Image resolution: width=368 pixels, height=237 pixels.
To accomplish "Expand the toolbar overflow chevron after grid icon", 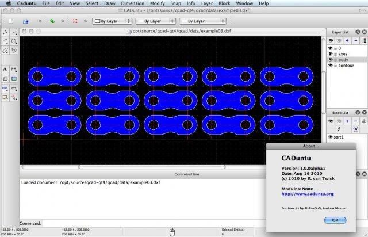I will point(86,21).
